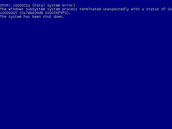The width and height of the screenshot is (172, 129).
Task: Select the word Windows on second line
Action: [x=16, y=9]
